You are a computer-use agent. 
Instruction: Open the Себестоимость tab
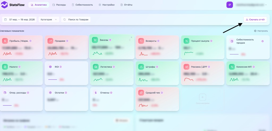[x=82, y=5]
